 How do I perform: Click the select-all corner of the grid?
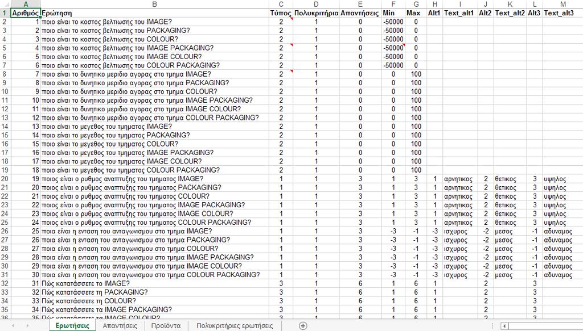(x=5, y=4)
